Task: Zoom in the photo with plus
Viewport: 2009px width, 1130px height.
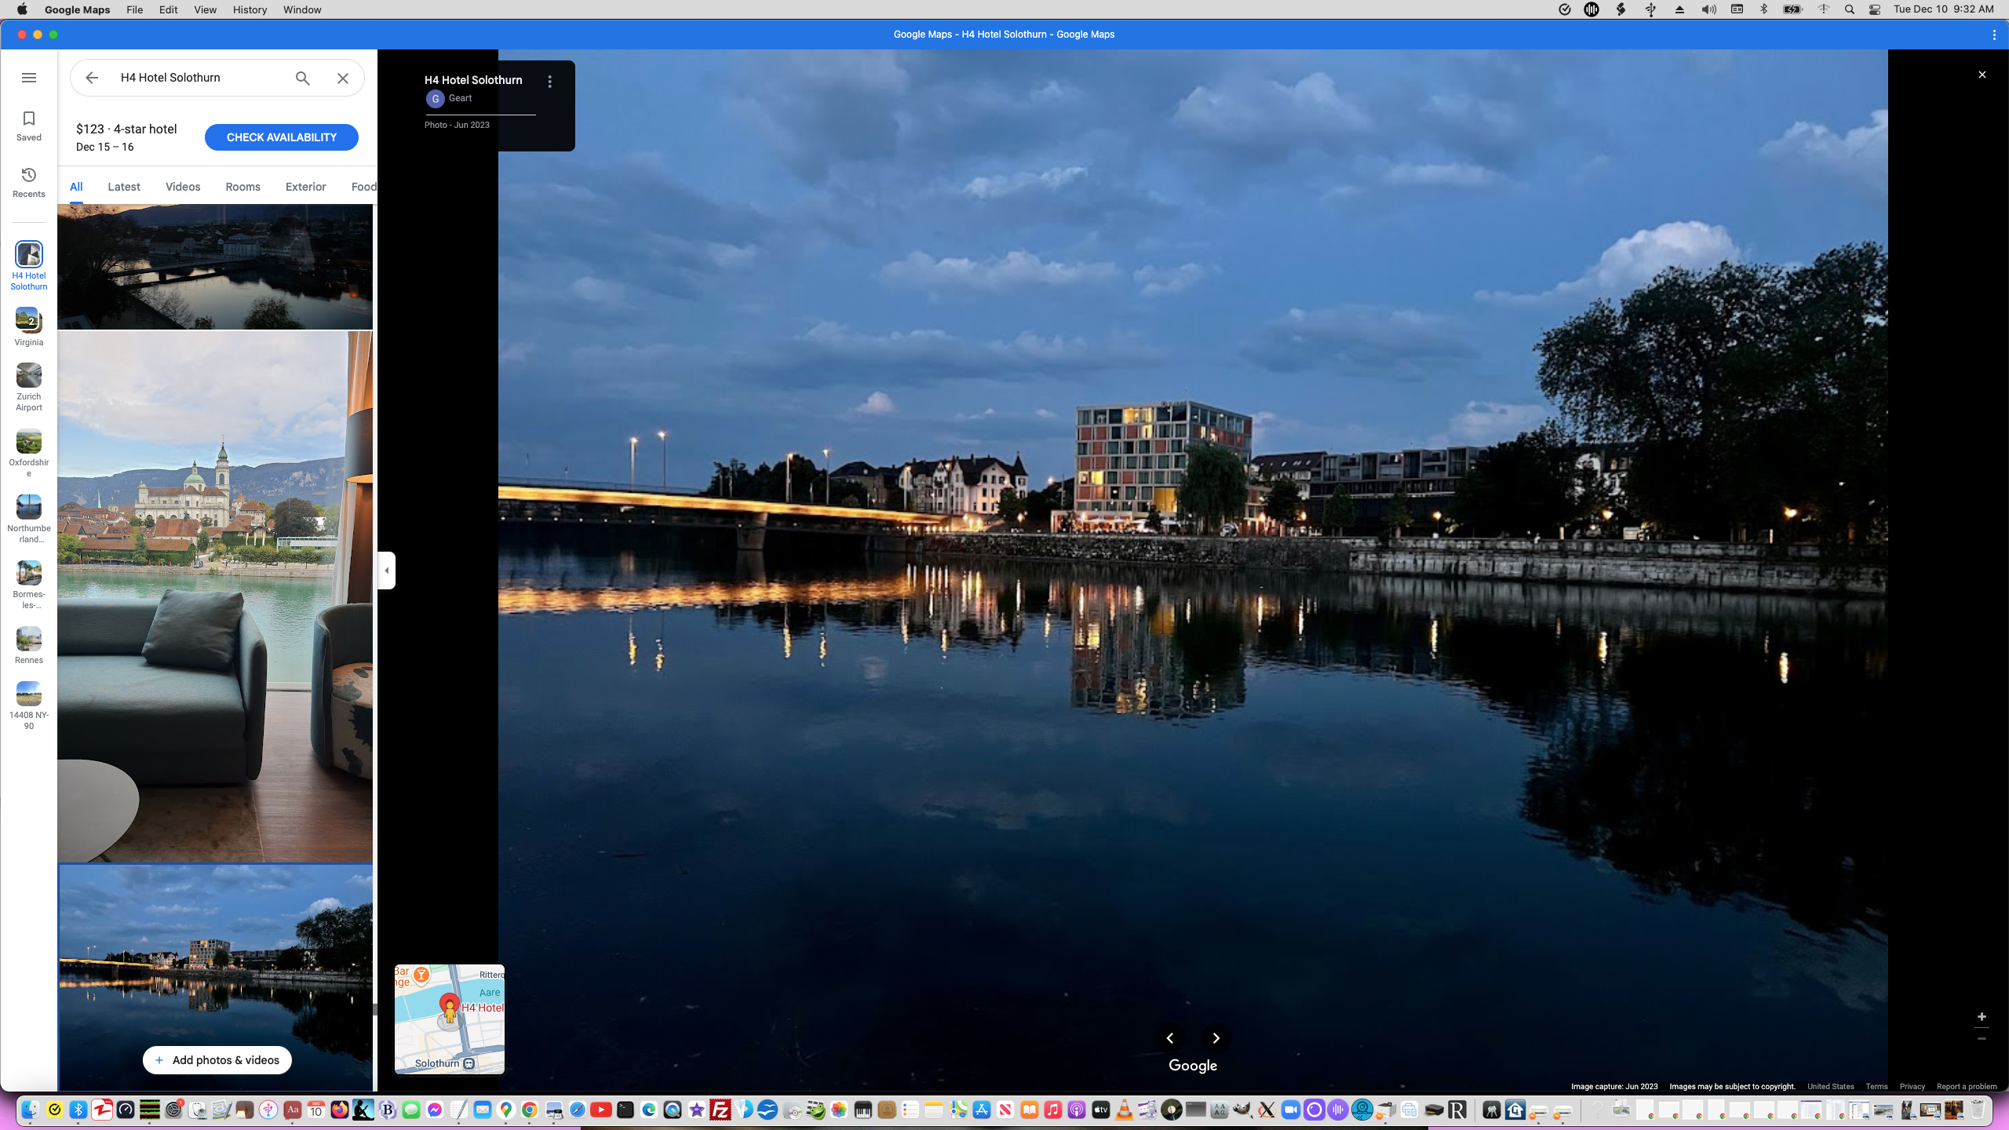Action: tap(1982, 1017)
